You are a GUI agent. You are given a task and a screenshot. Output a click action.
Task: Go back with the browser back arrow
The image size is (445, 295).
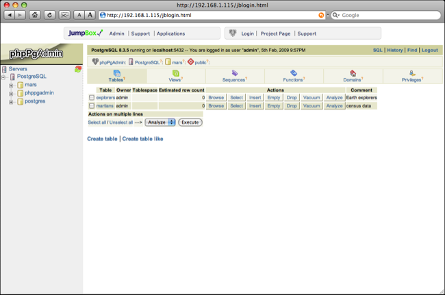pos(10,15)
